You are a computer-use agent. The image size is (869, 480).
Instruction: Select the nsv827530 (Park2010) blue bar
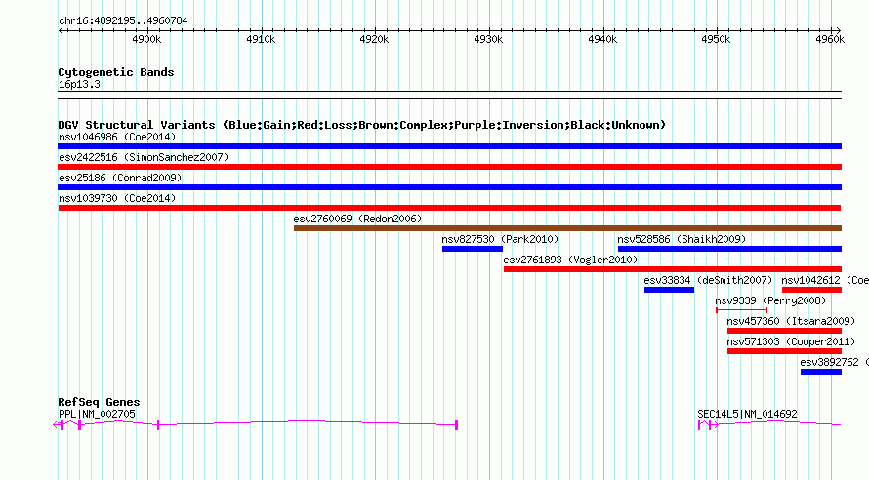click(x=473, y=249)
